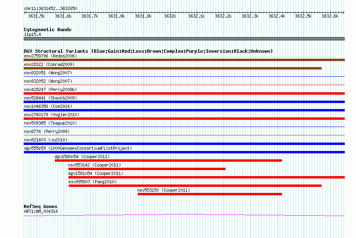Click the 3631.6k ruler tick label

coord(63,16)
